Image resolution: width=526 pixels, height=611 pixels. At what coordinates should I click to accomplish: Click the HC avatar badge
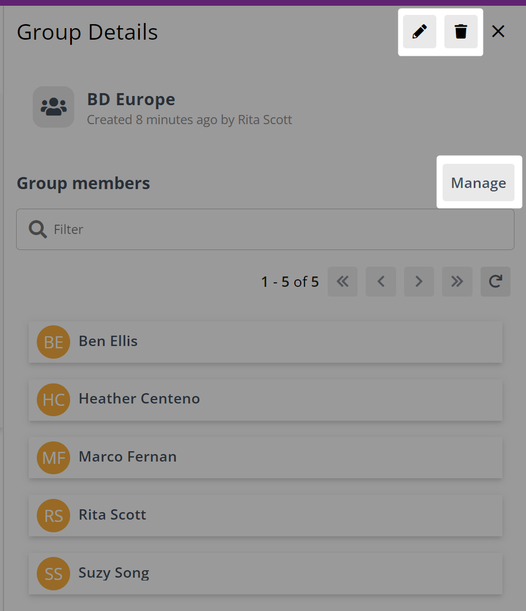[x=53, y=399]
